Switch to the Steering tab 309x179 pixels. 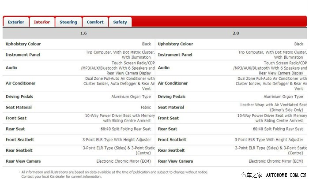click(x=68, y=22)
